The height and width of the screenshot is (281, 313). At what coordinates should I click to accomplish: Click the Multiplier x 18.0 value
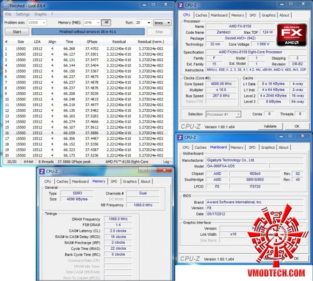click(x=221, y=90)
